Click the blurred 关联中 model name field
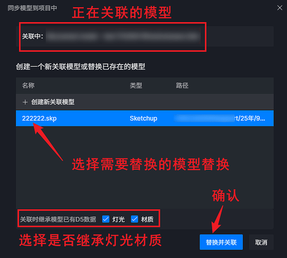The width and height of the screenshot is (287, 258). [123, 36]
